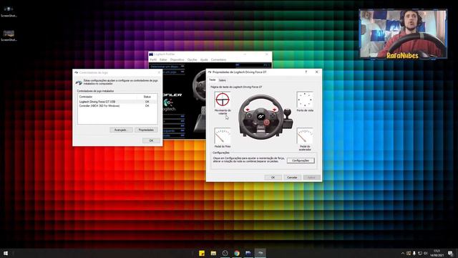The image size is (458, 258).
Task: Click the greyed Aplicar button
Action: tap(312, 178)
